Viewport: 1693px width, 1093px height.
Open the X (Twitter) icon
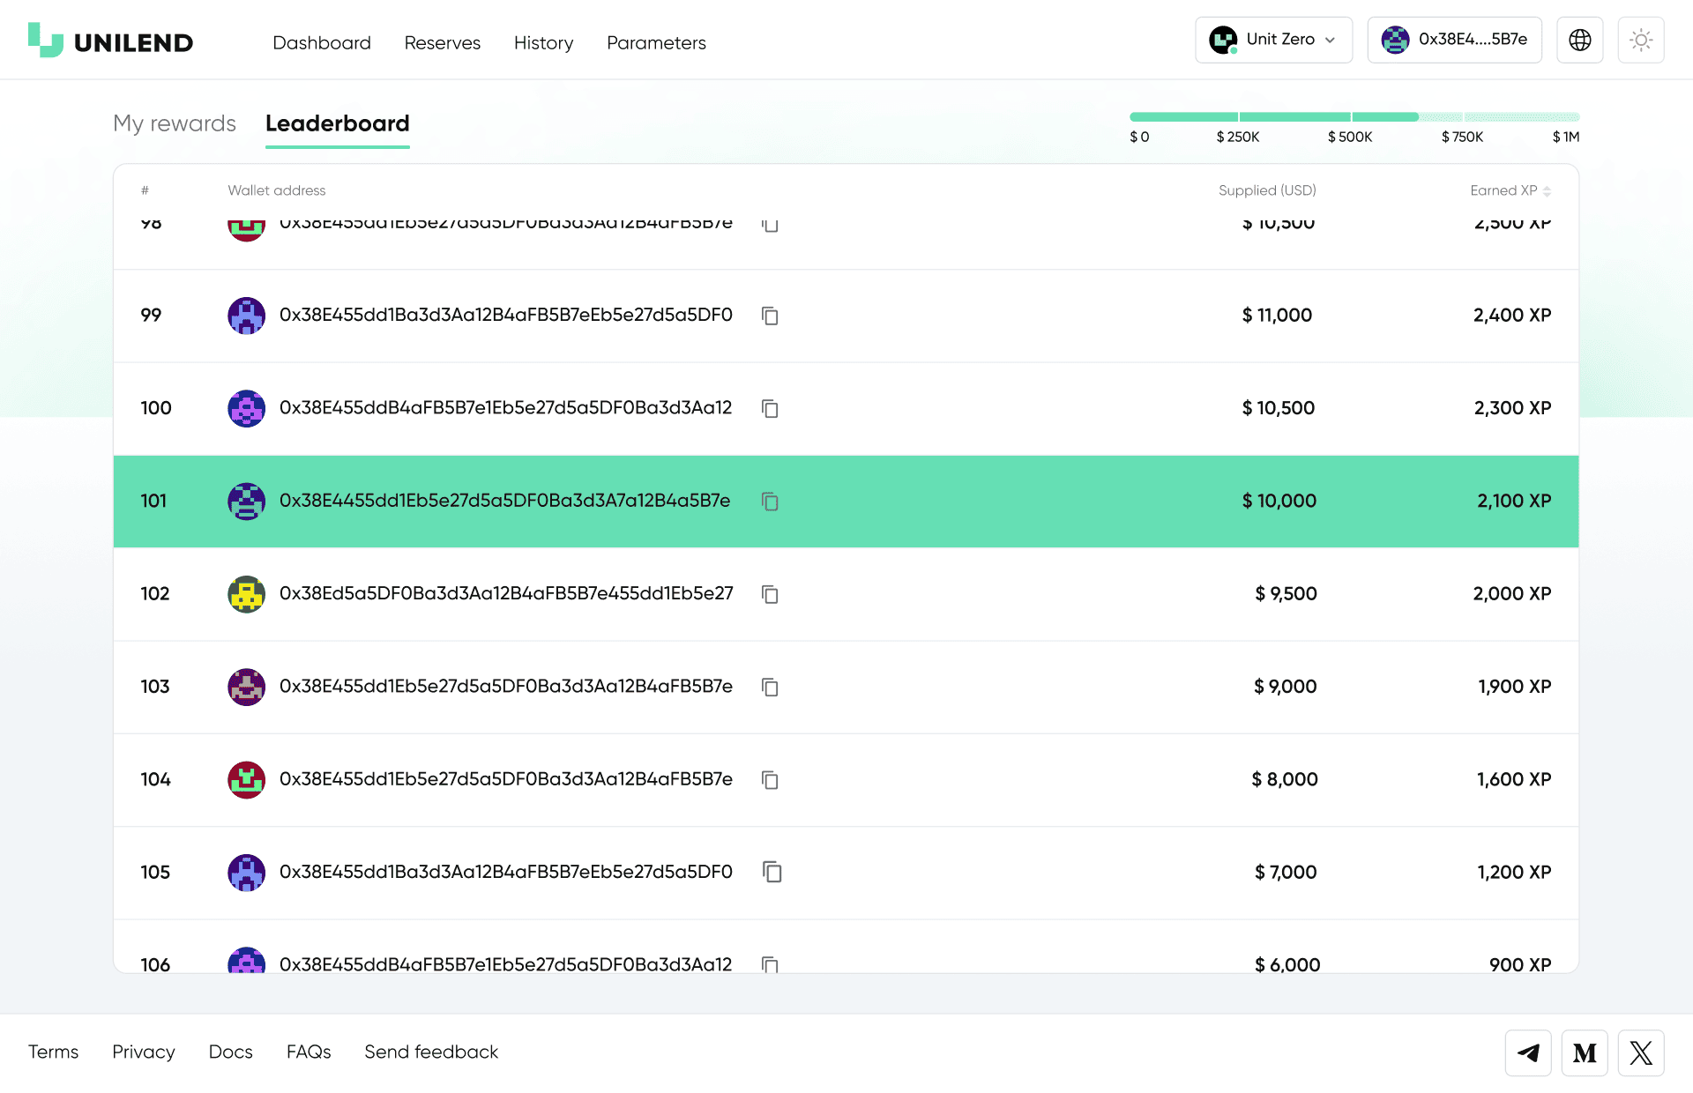point(1641,1052)
